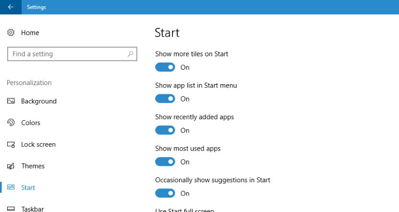399x212 pixels.
Task: Switch off Show most used apps
Action: 165,162
